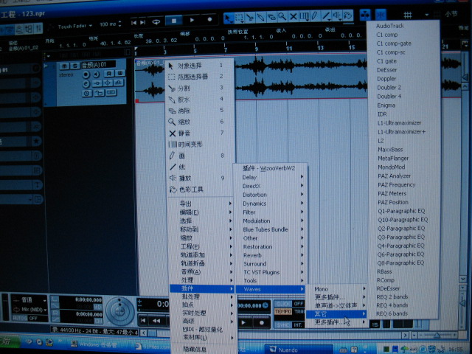Start playback from the toolbar play button
This screenshot has height=354, width=472.
tap(192, 20)
